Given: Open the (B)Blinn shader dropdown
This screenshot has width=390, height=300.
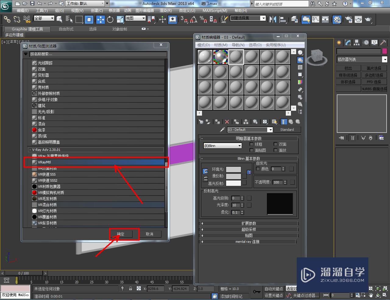Looking at the screenshot, I should (222, 146).
